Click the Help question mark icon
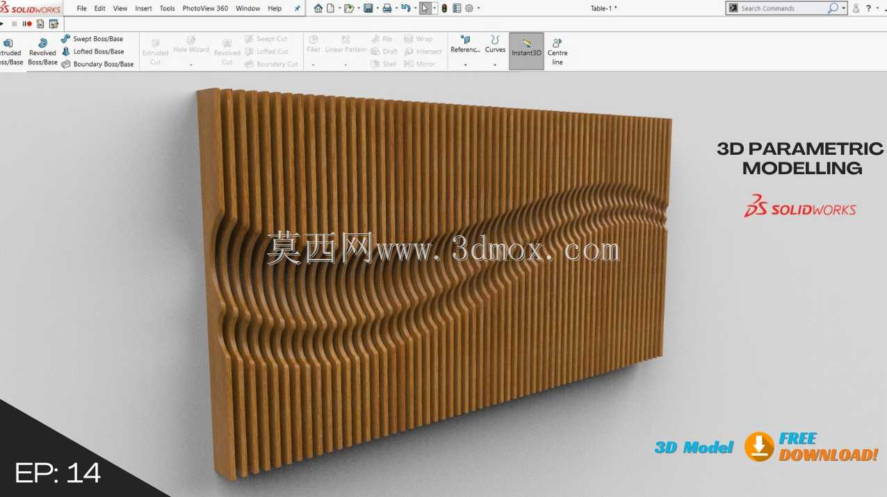The height and width of the screenshot is (497, 887). point(868,8)
